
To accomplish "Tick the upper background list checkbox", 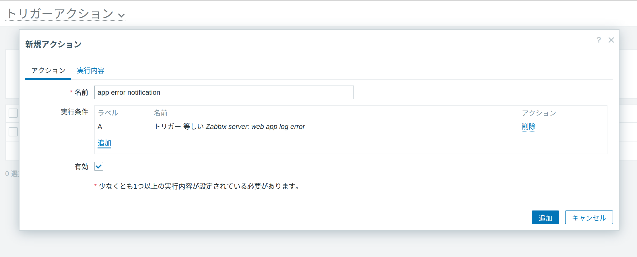I will pos(13,113).
